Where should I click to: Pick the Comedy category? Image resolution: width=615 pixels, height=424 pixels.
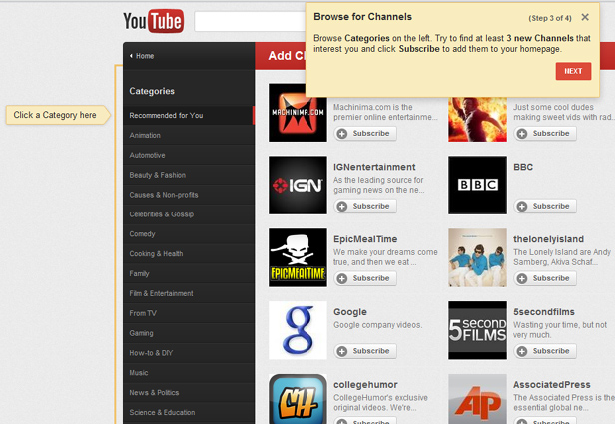click(189, 233)
